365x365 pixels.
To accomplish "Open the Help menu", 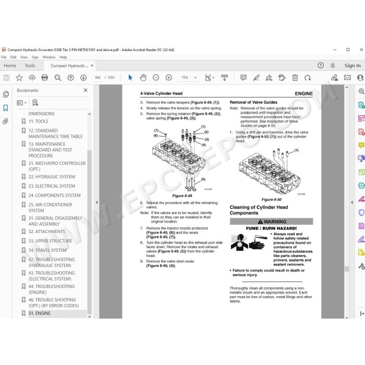I will click(x=63, y=57).
